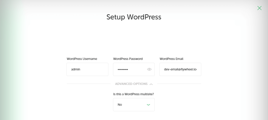Click the 'WordPress Email' label
The width and height of the screenshot is (268, 120).
click(x=171, y=59)
